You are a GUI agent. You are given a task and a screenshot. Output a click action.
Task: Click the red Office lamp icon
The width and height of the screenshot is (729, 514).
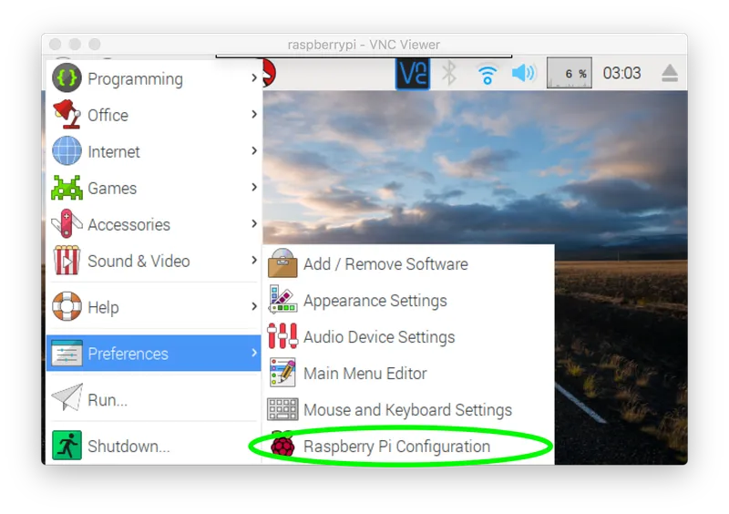[x=67, y=115]
